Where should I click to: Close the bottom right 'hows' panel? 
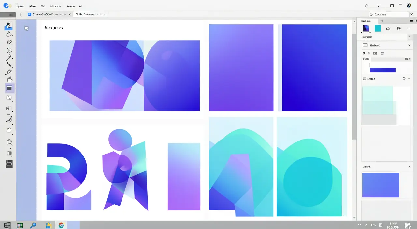click(x=410, y=167)
